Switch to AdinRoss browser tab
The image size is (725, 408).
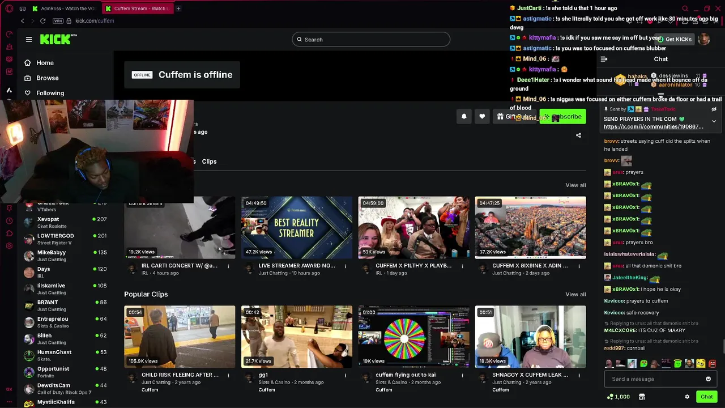[x=64, y=8]
